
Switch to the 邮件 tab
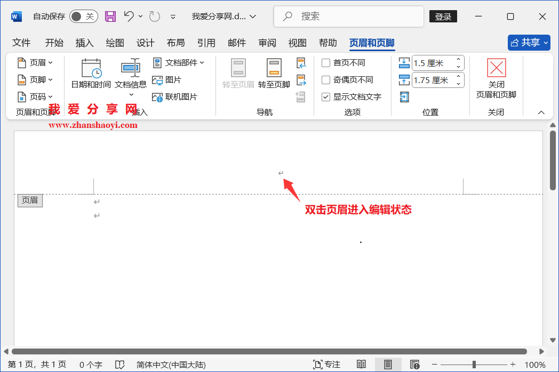237,43
